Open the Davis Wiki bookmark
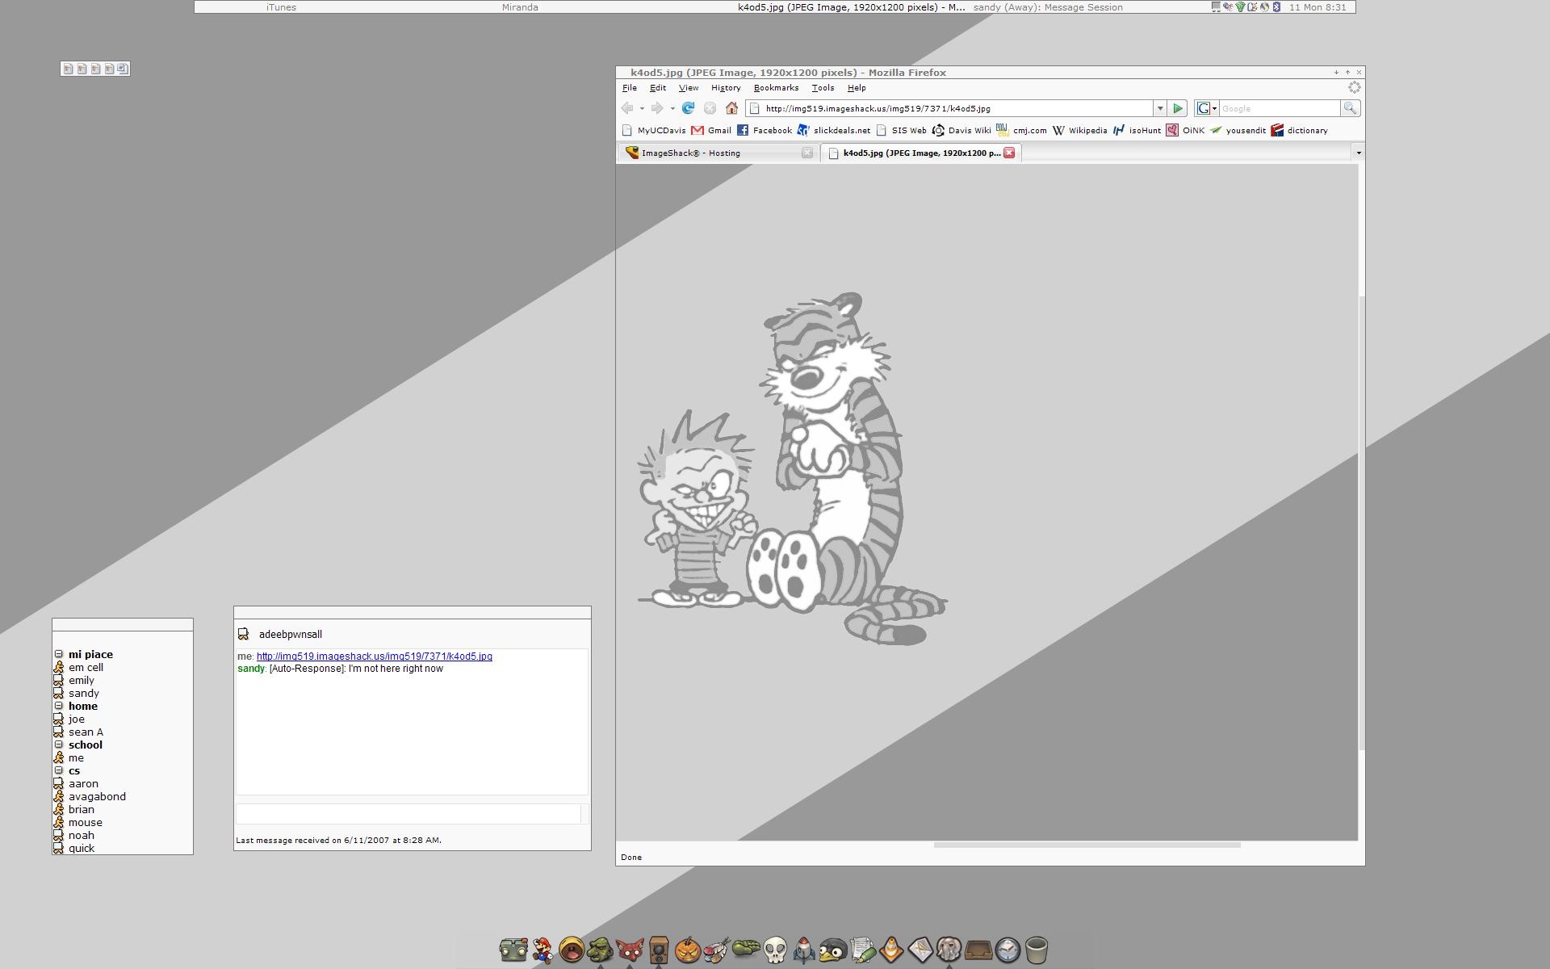This screenshot has height=969, width=1550. [961, 130]
